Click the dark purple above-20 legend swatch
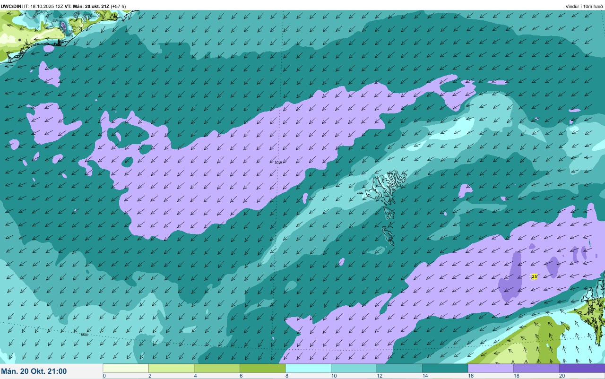Screen dimensions: 605x379 (582, 368)
